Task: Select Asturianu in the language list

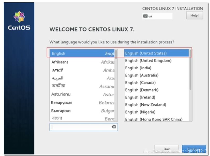Action: 82,94
